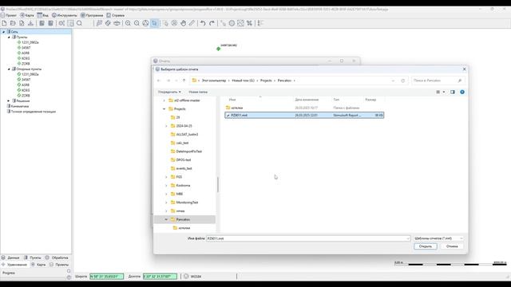Switch to the Обработка bottom tab

tap(57, 258)
